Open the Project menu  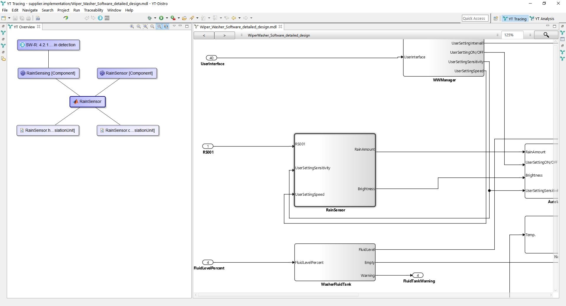(63, 10)
